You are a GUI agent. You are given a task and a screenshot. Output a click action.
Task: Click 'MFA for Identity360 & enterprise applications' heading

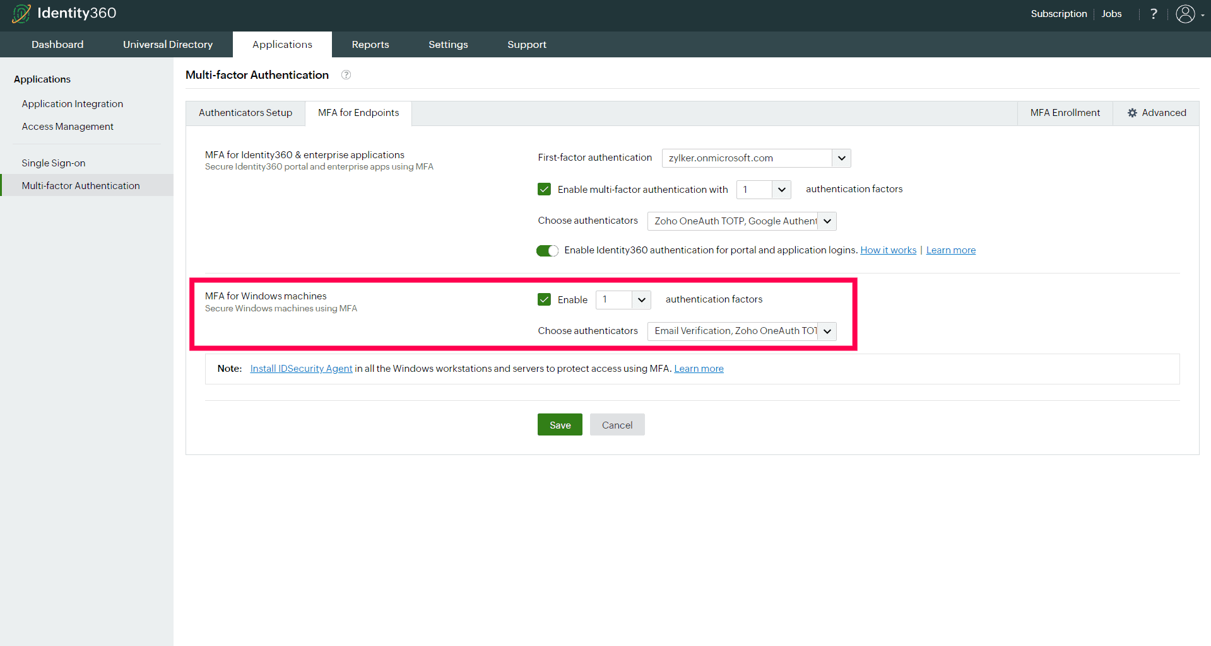coord(305,155)
